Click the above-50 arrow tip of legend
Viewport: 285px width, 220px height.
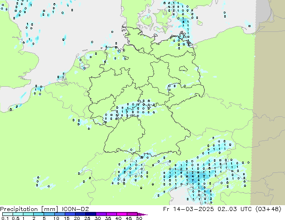(x=142, y=214)
